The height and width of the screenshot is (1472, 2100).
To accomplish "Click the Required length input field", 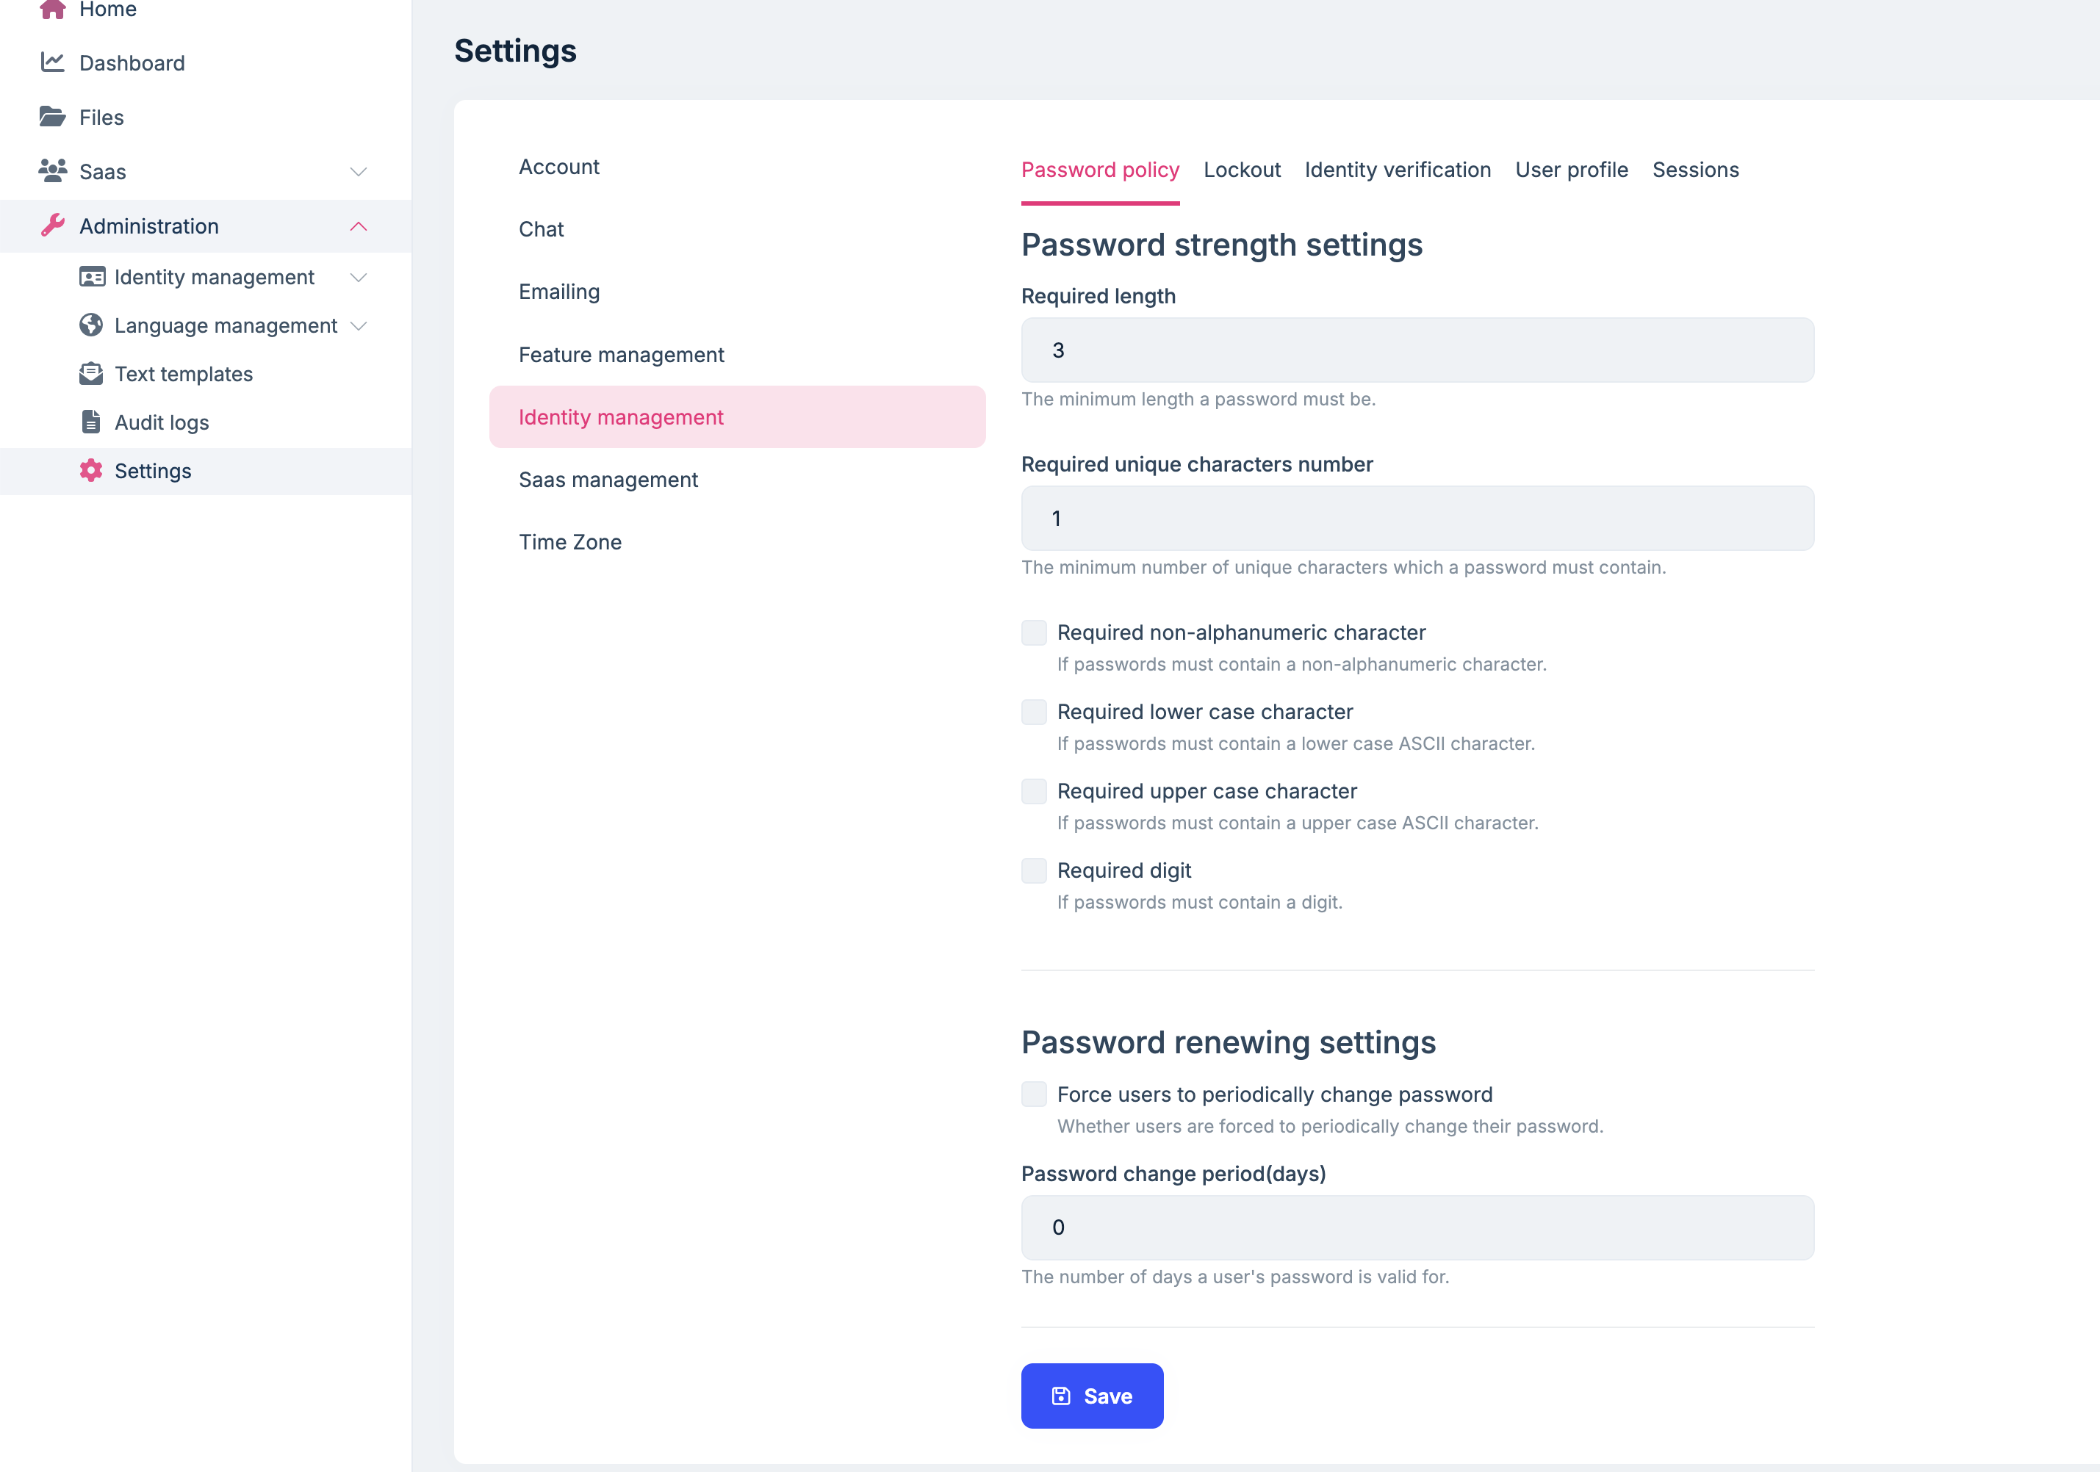I will coord(1417,350).
